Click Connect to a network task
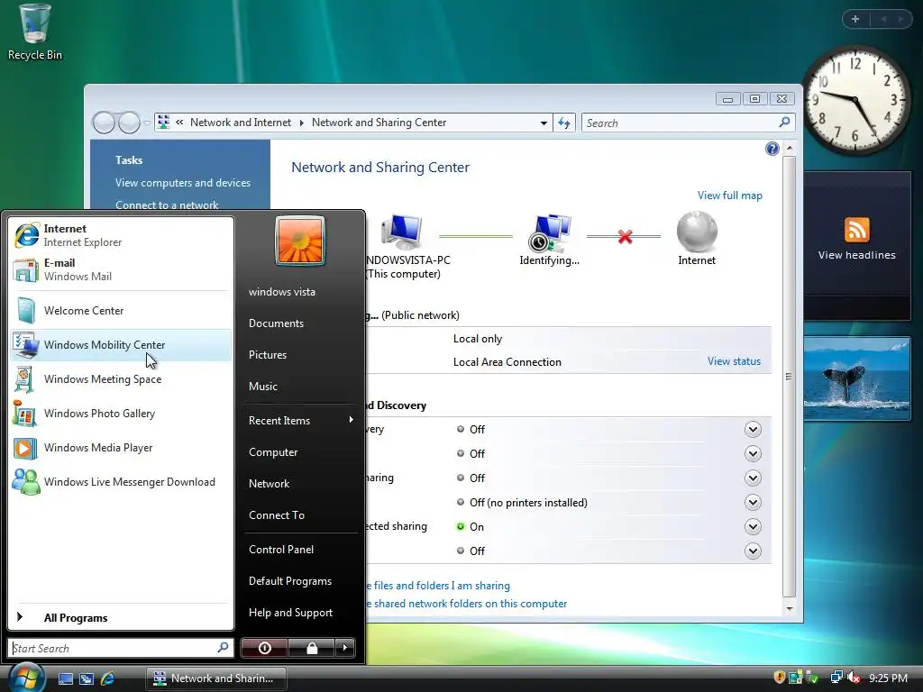923x692 pixels. (x=167, y=205)
